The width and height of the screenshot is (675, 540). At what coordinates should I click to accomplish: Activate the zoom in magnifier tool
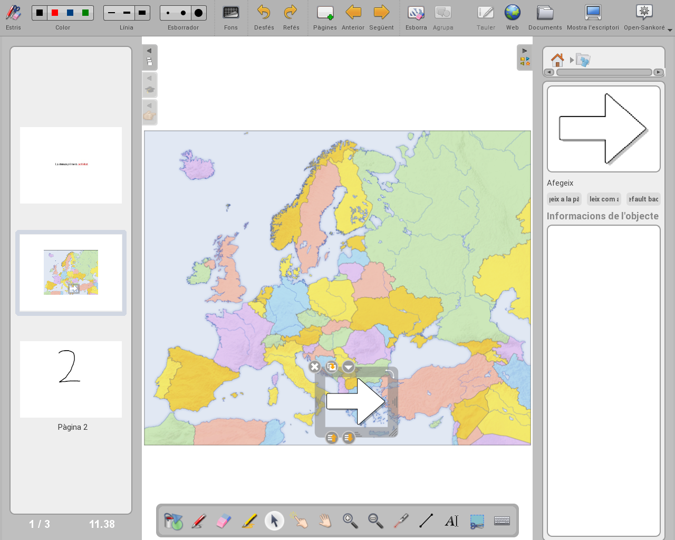pos(350,521)
